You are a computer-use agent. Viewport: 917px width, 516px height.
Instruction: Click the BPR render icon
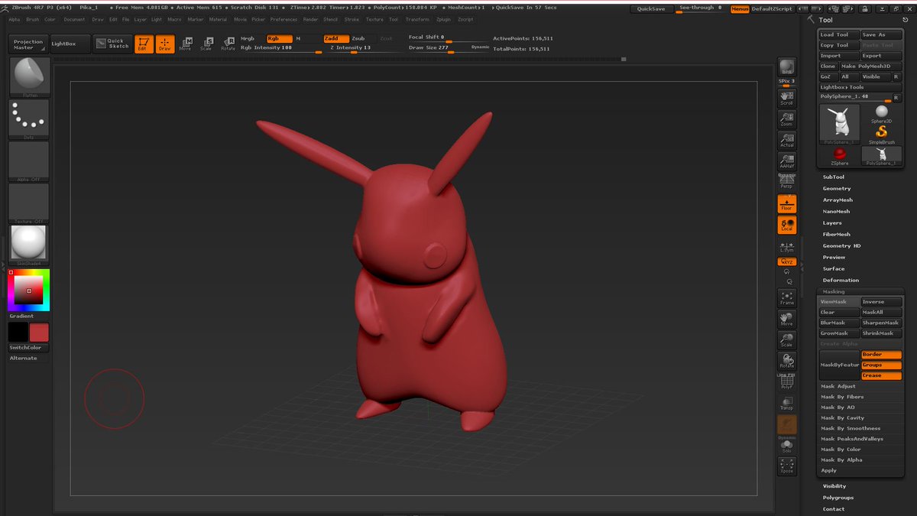(786, 67)
